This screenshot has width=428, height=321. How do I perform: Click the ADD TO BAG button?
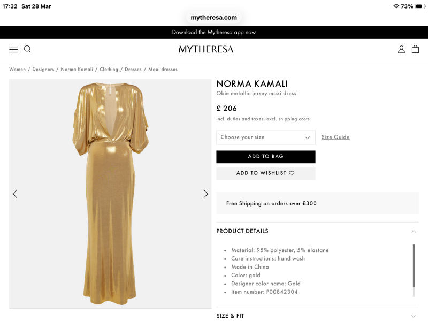click(265, 156)
